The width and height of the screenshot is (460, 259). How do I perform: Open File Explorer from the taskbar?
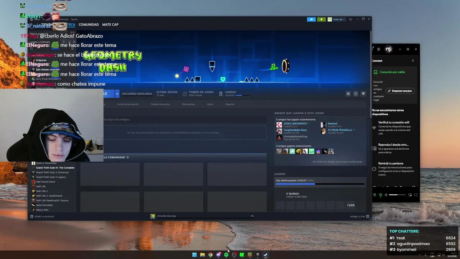tap(202, 255)
